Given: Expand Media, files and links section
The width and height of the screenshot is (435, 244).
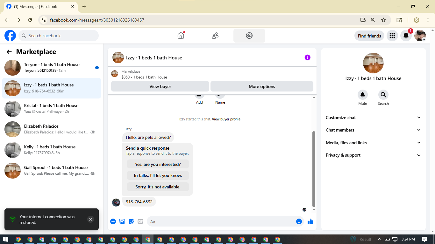Looking at the screenshot, I should tap(374, 143).
